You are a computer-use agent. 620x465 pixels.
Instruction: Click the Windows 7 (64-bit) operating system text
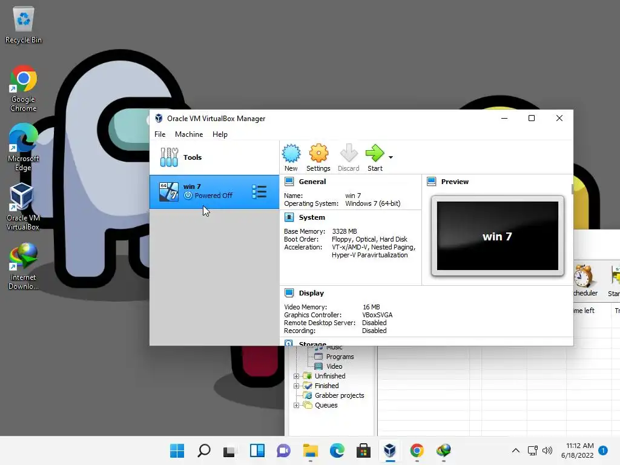(x=373, y=203)
